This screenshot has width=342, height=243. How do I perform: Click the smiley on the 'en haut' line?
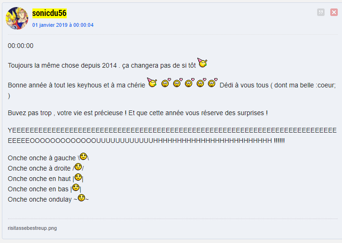coord(78,177)
